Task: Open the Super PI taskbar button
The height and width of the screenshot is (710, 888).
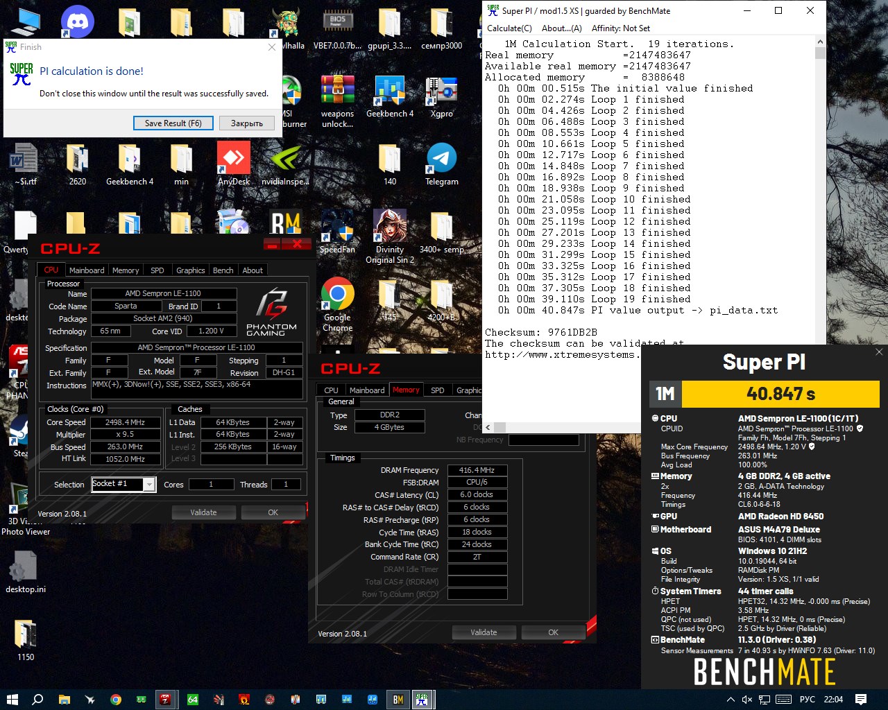Action: (422, 700)
